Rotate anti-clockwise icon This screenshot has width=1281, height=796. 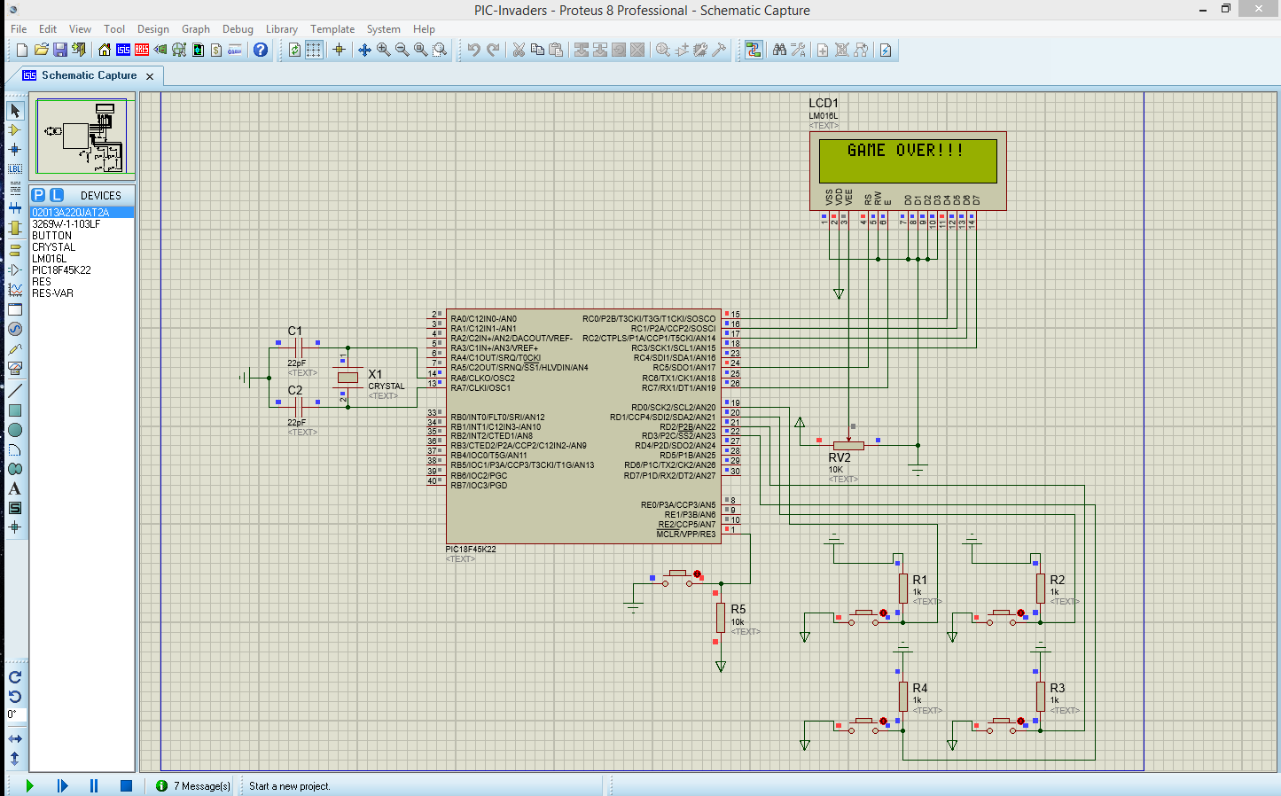tap(15, 696)
